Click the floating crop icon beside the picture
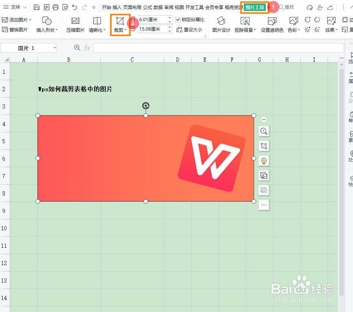Viewport: 353px width, 312px height. 264,146
